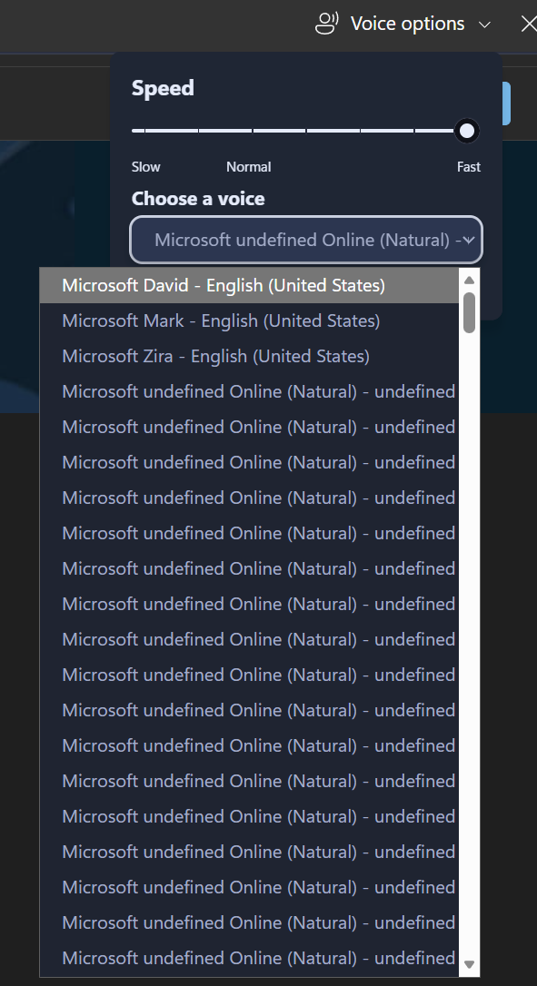Open the Voice options menu
537x986 pixels.
[x=403, y=24]
